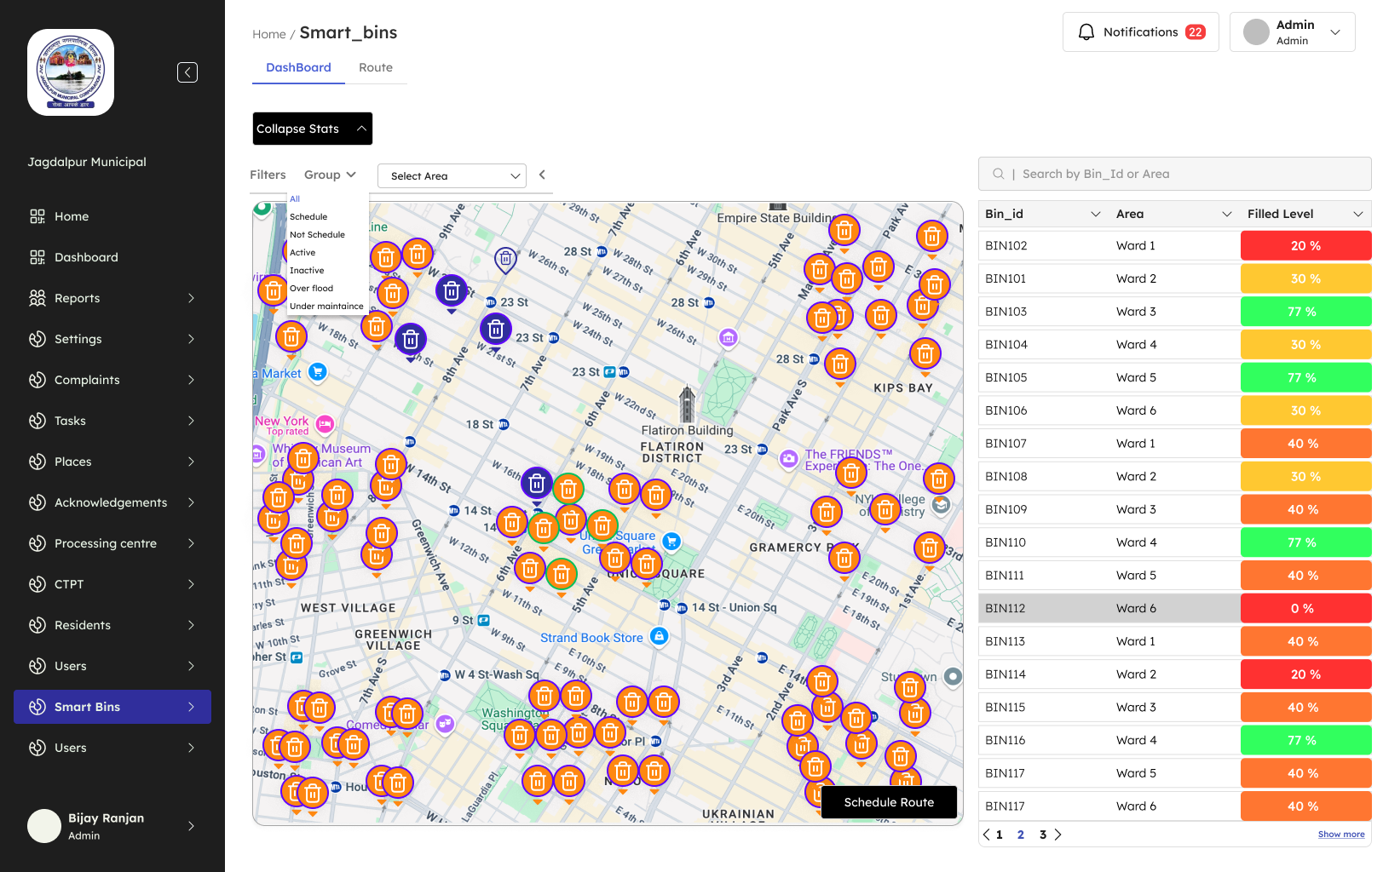This screenshot has width=1383, height=872.
Task: Sort by Bin_id column dropdown
Action: pyautogui.click(x=1096, y=214)
